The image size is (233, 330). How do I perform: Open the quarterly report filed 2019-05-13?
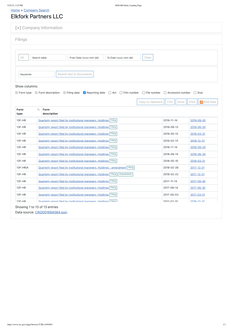click(74, 134)
